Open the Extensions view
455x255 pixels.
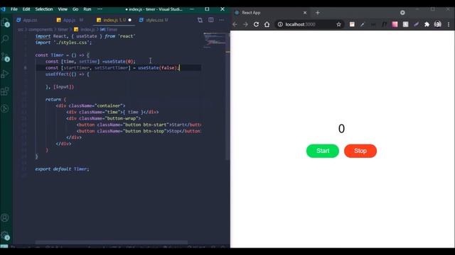(x=5, y=91)
